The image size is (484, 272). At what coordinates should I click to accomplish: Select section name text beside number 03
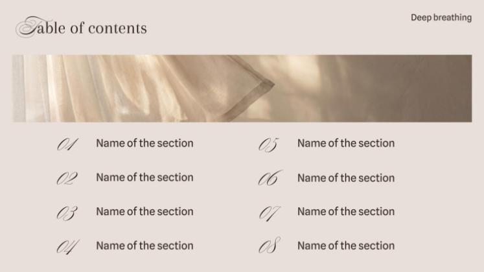tap(144, 211)
